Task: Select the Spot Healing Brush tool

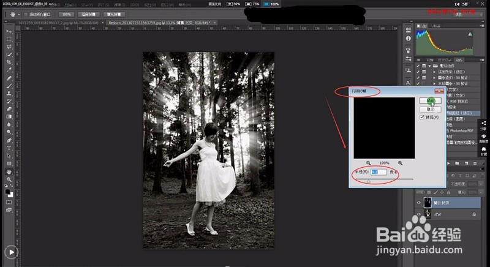Action: point(9,78)
